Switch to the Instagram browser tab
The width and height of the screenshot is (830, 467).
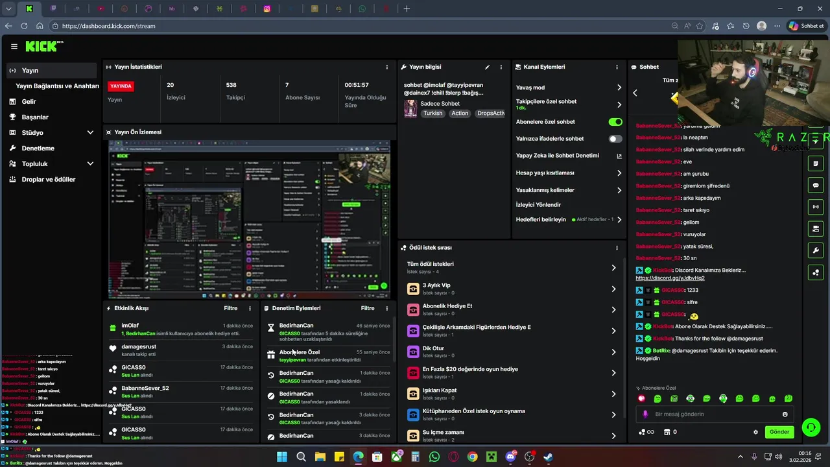click(267, 9)
